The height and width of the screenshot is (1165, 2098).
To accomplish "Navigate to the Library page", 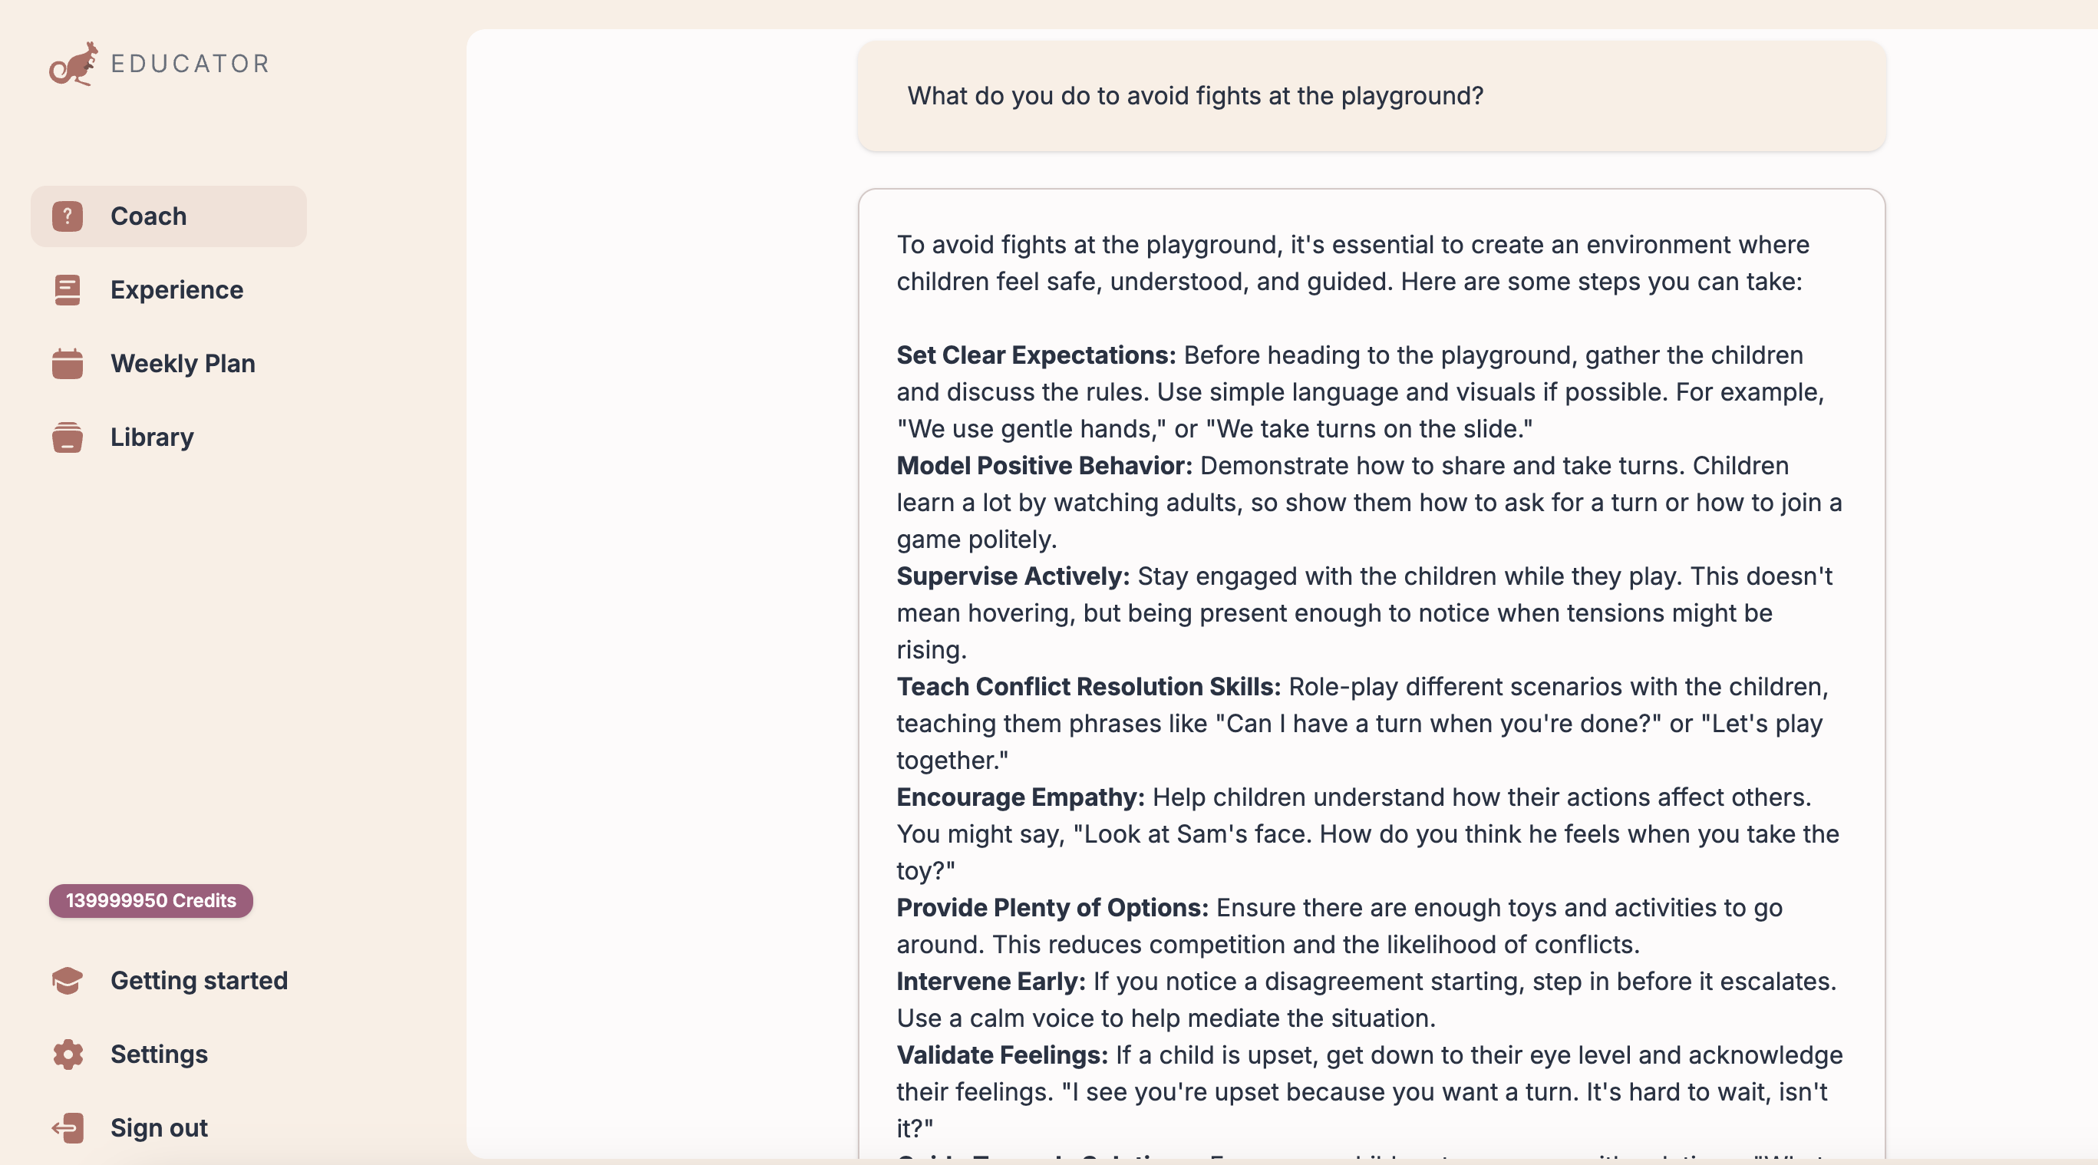I will pos(152,437).
